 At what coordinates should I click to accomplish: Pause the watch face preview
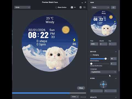tap(84, 7)
